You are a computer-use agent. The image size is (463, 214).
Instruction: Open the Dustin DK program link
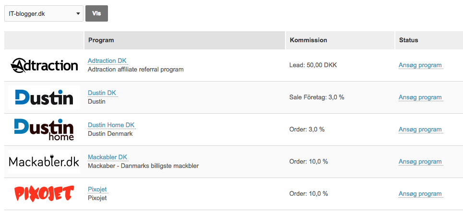[102, 93]
